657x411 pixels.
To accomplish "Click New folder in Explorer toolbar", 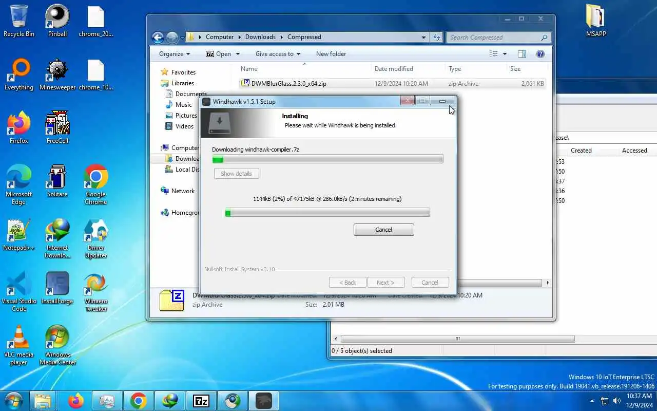I will click(331, 53).
